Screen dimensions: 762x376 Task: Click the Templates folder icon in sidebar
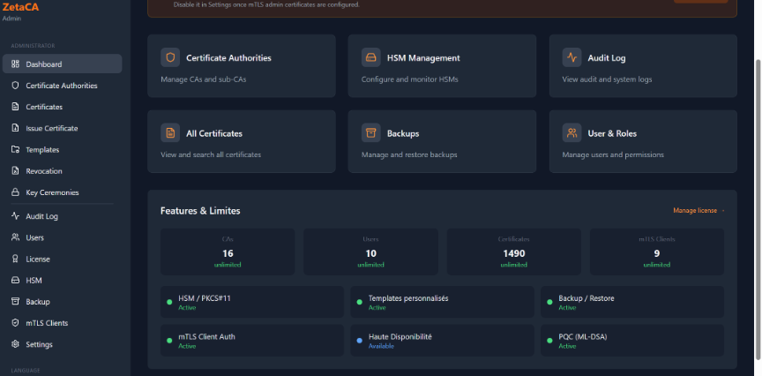click(x=15, y=149)
